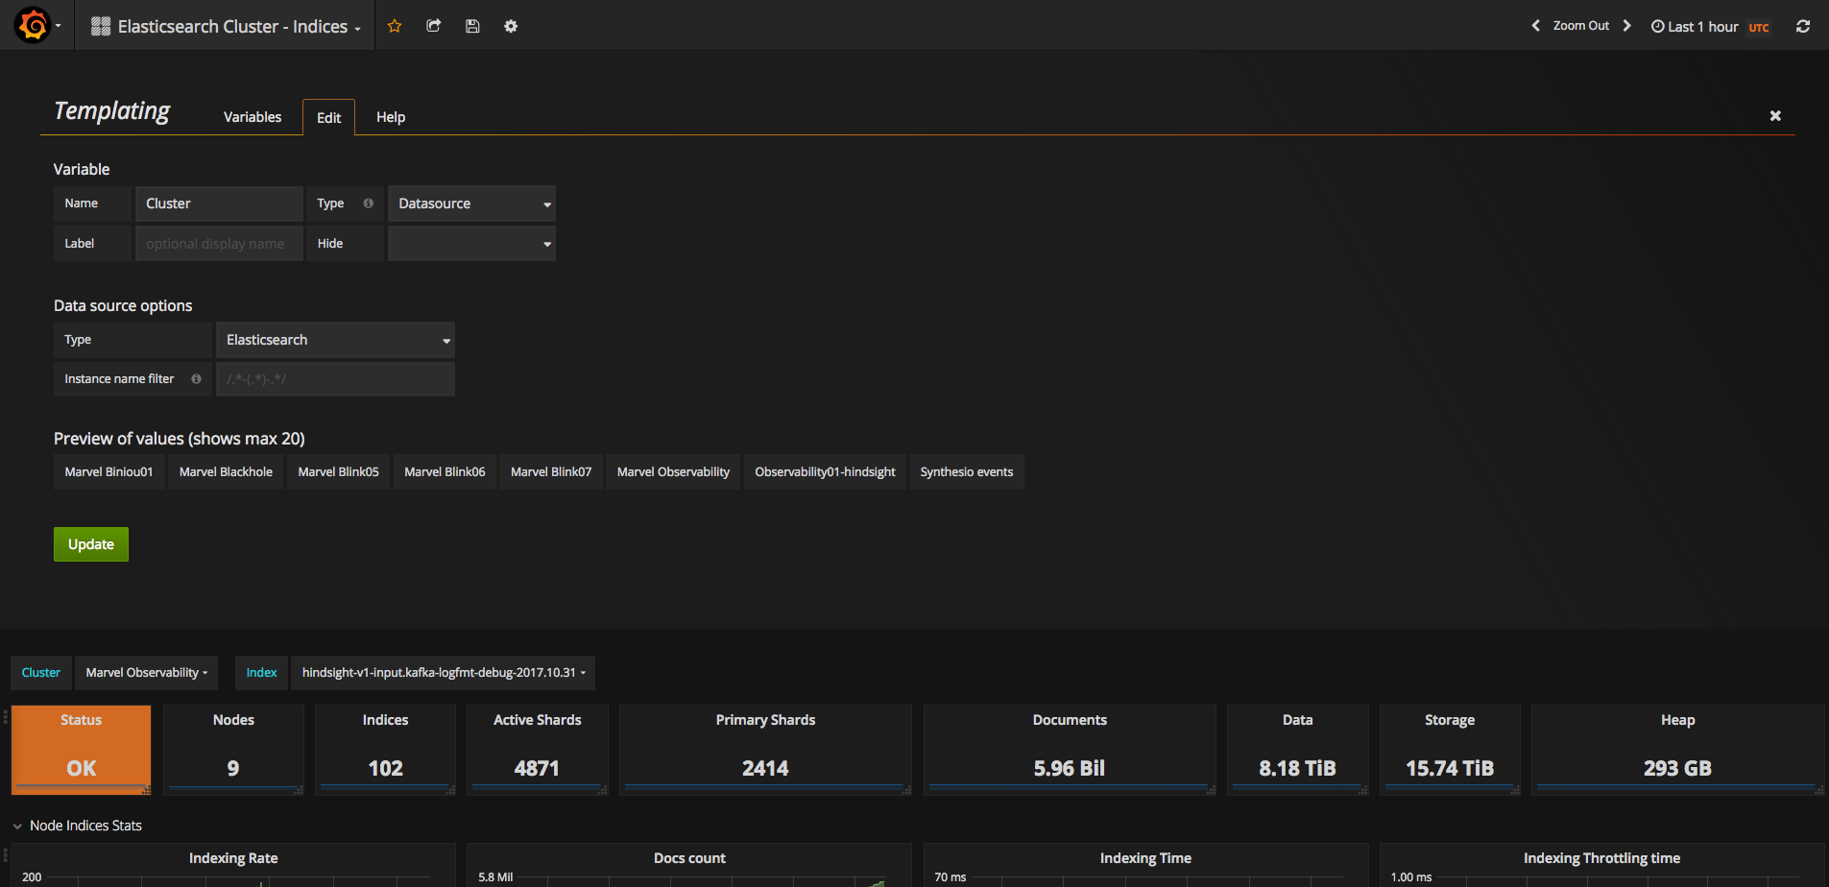Click the green Update button
Image resolution: width=1829 pixels, height=887 pixels.
[91, 544]
